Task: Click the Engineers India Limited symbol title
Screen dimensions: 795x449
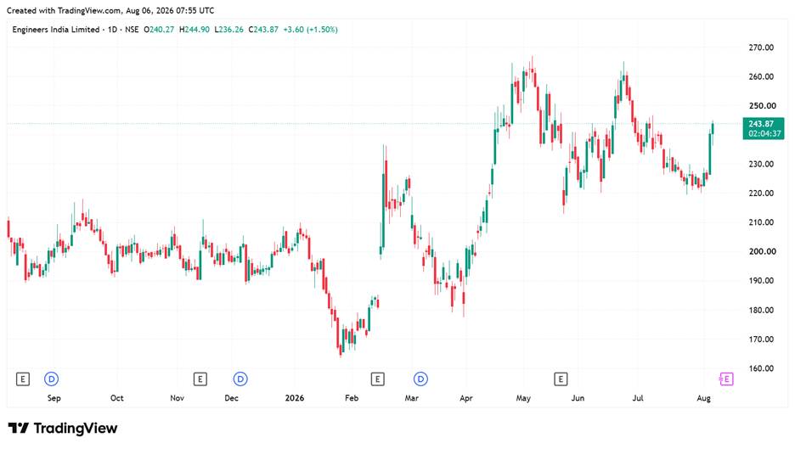Action: click(x=56, y=30)
